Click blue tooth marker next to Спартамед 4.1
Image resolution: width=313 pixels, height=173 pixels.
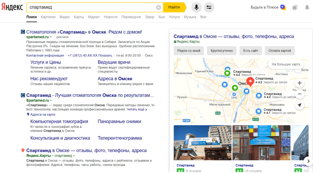click(259, 111)
